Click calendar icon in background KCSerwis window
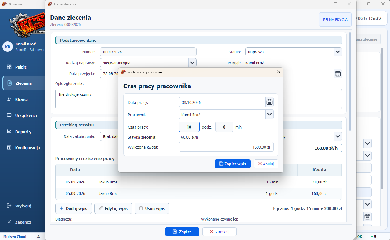390x240 pixels. click(x=367, y=217)
